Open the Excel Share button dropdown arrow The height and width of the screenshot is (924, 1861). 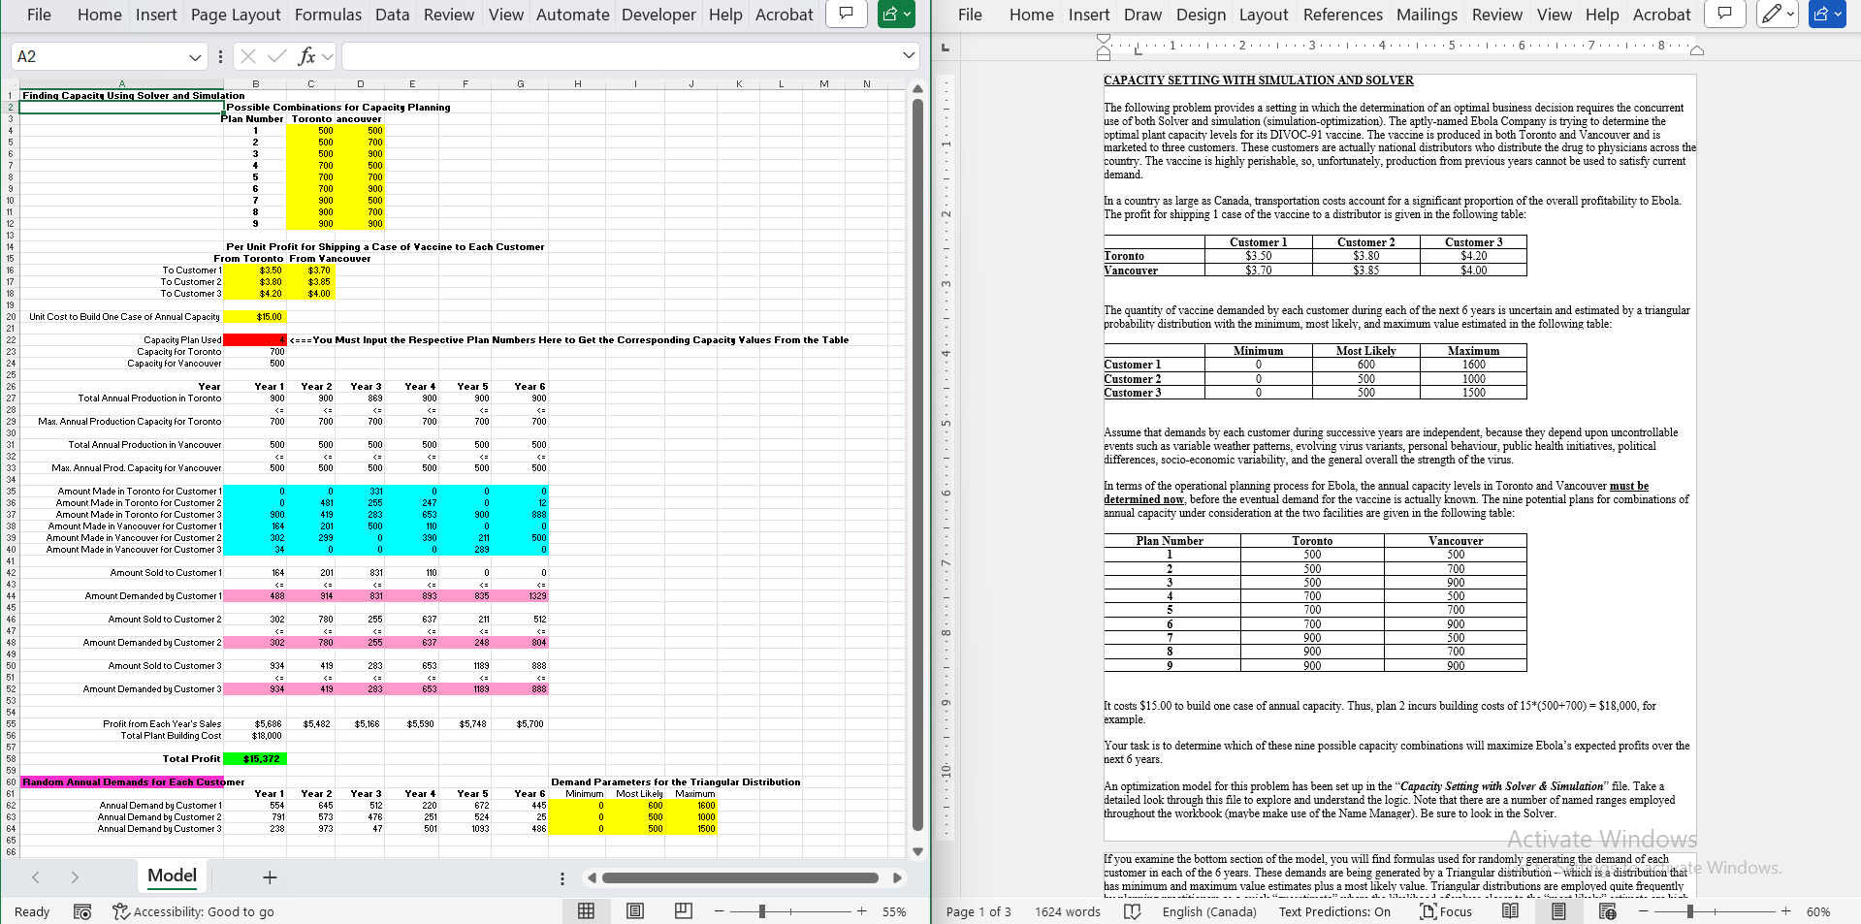(907, 15)
